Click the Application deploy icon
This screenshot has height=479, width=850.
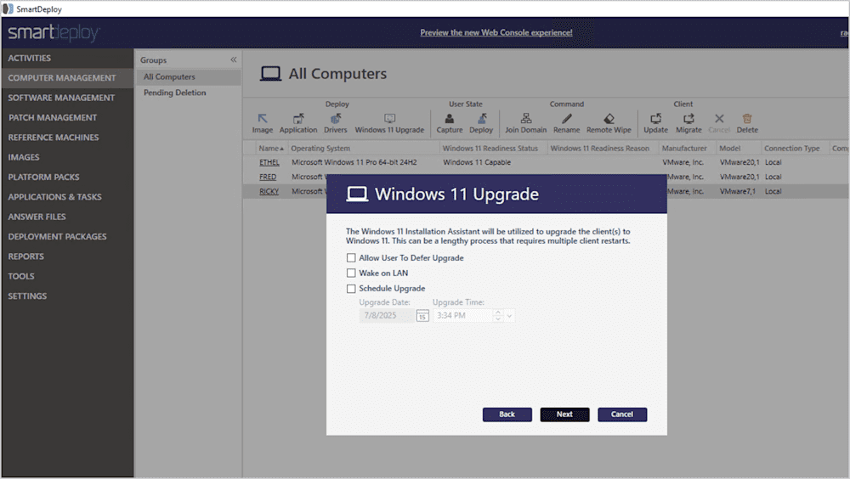(x=298, y=119)
